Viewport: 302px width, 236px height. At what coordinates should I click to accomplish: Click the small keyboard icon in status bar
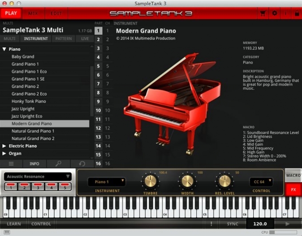(x=7, y=232)
